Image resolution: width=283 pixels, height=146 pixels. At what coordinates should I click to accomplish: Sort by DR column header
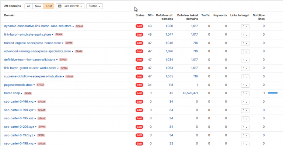click(x=150, y=15)
